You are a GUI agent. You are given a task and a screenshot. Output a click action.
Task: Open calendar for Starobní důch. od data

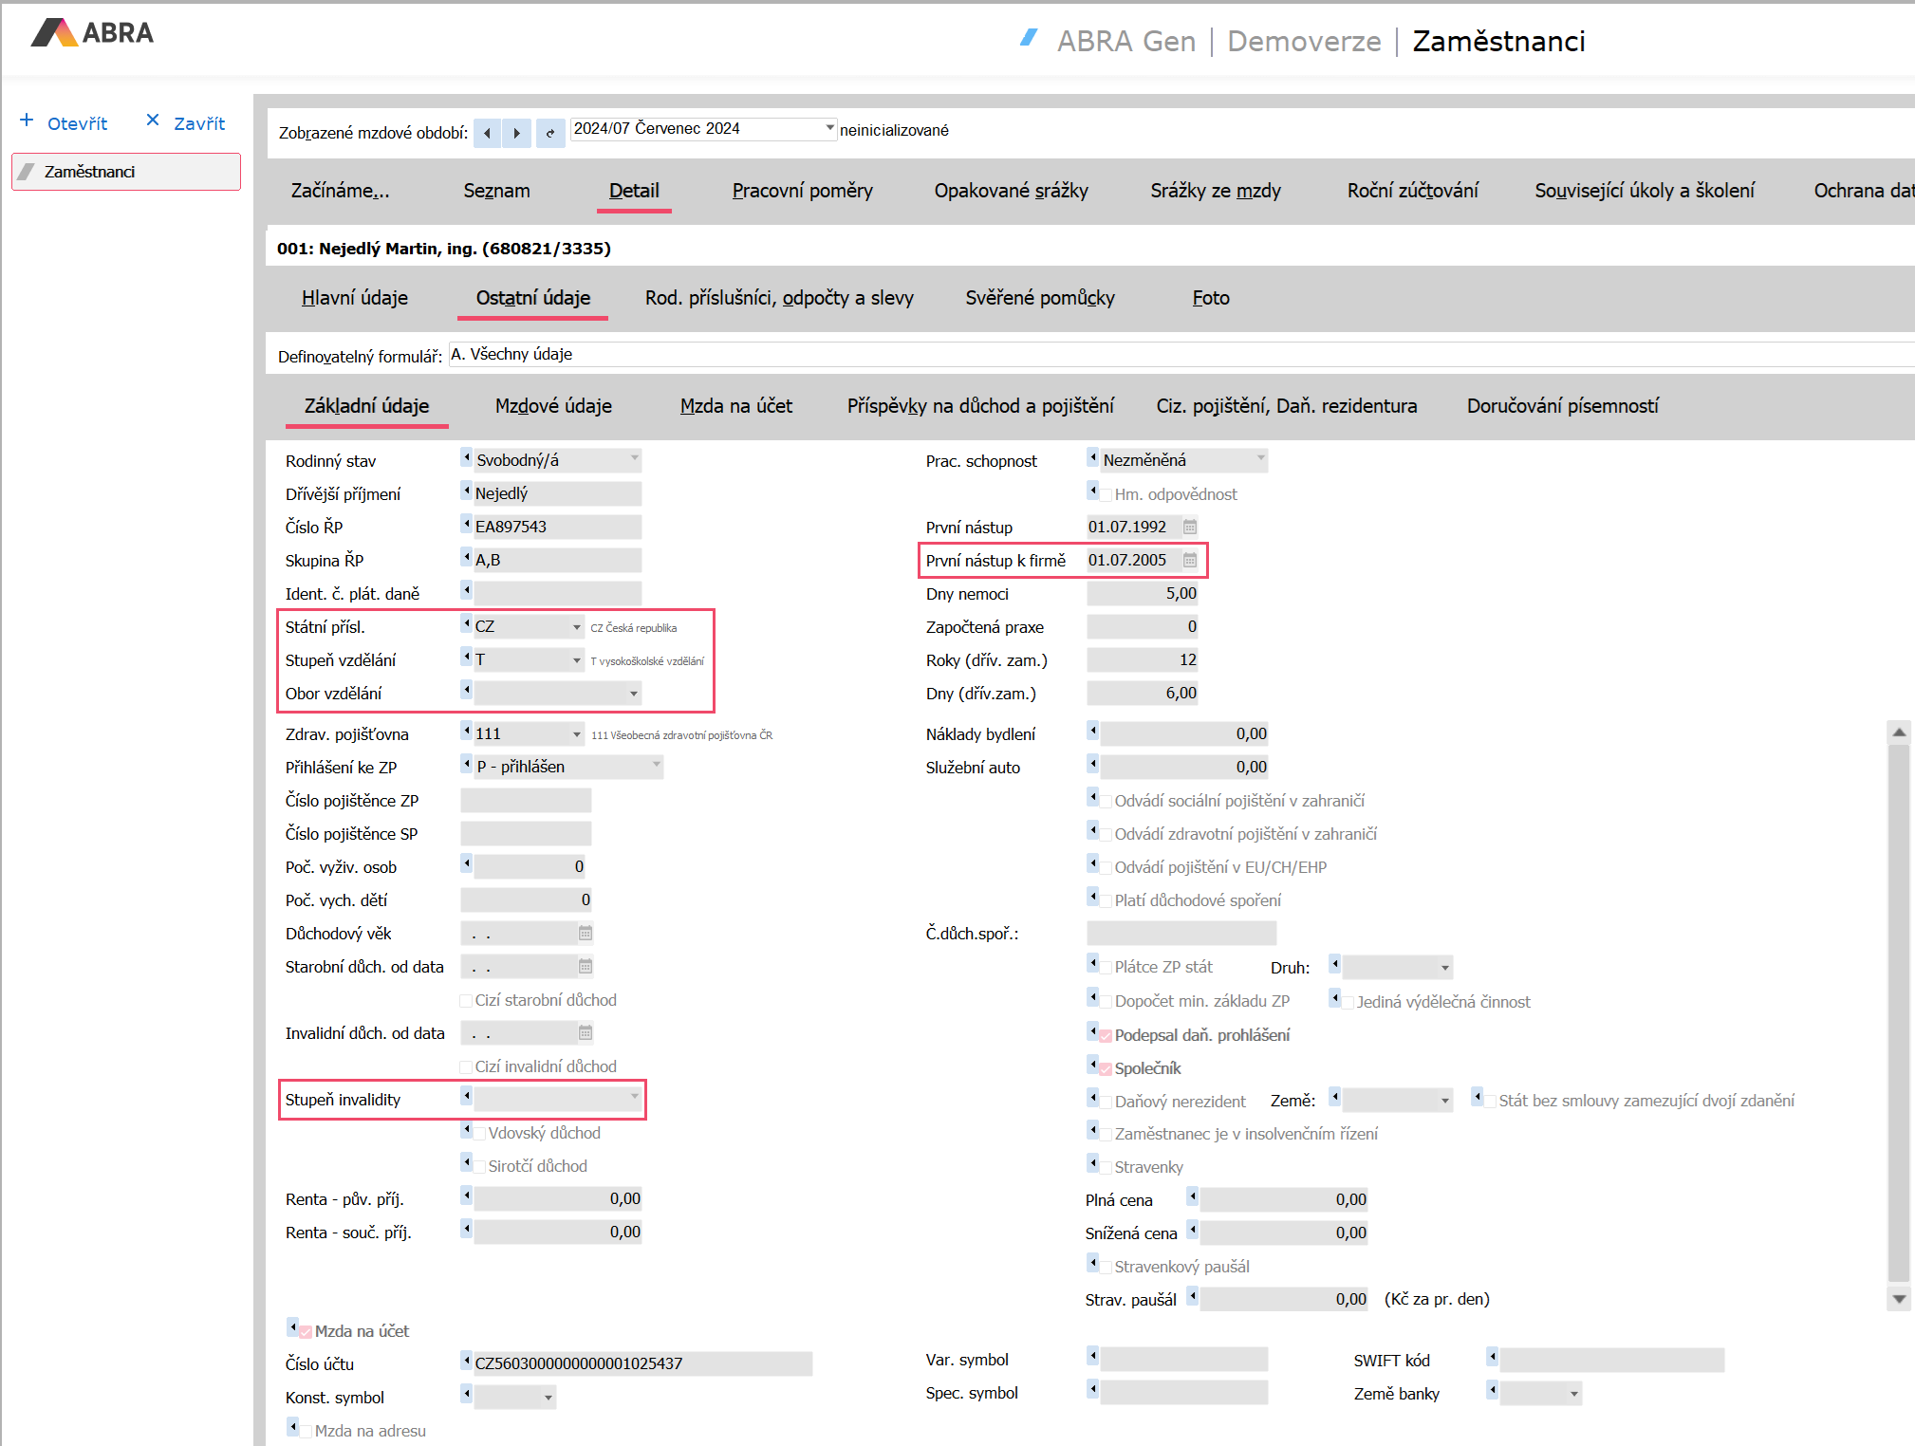(586, 967)
